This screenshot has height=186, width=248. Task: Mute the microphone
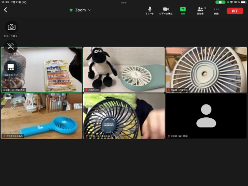(x=150, y=11)
